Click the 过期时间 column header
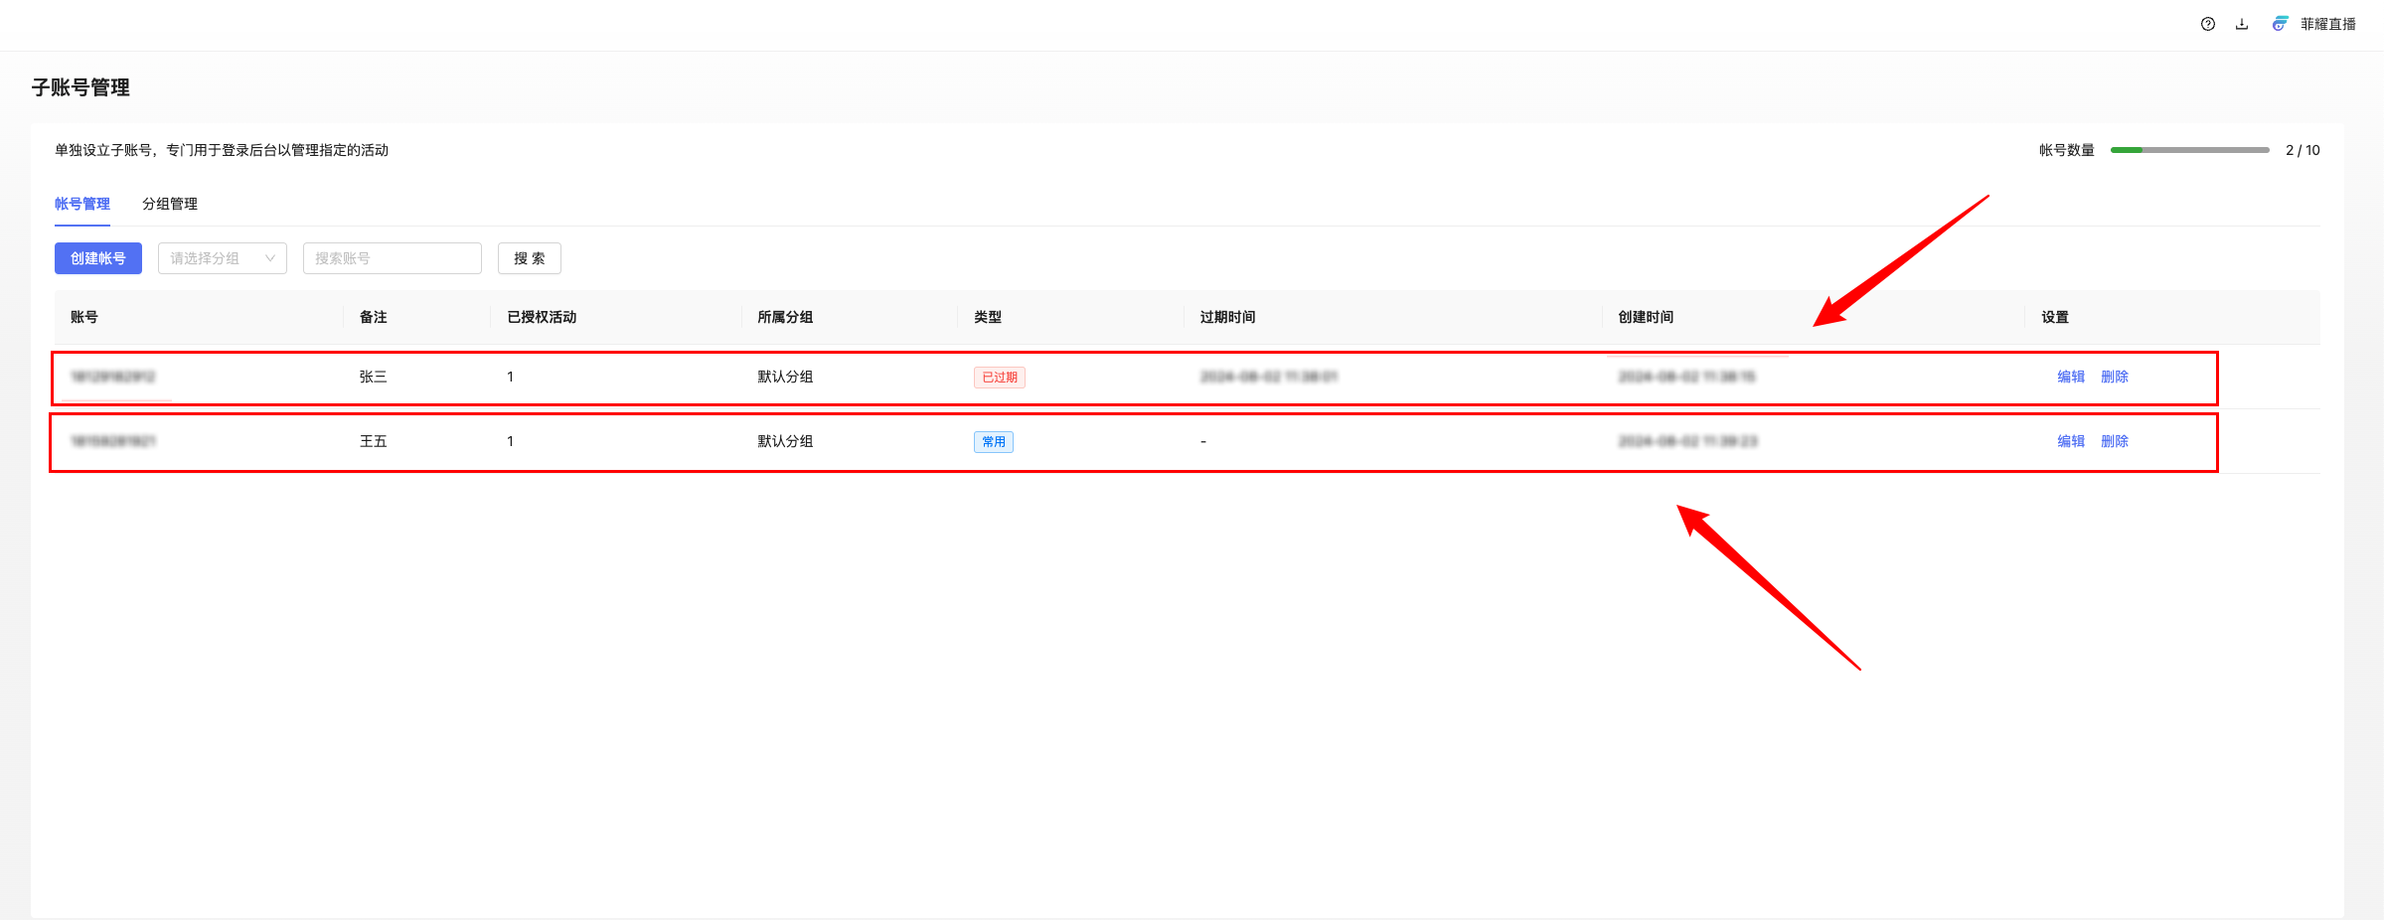The width and height of the screenshot is (2384, 920). pyautogui.click(x=1227, y=317)
